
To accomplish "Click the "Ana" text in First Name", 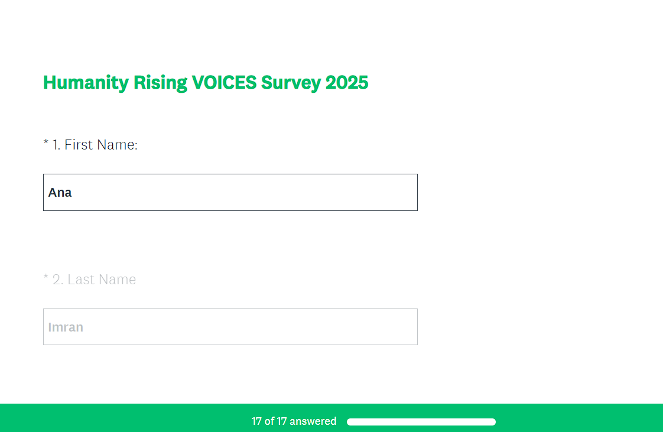I will [x=60, y=193].
